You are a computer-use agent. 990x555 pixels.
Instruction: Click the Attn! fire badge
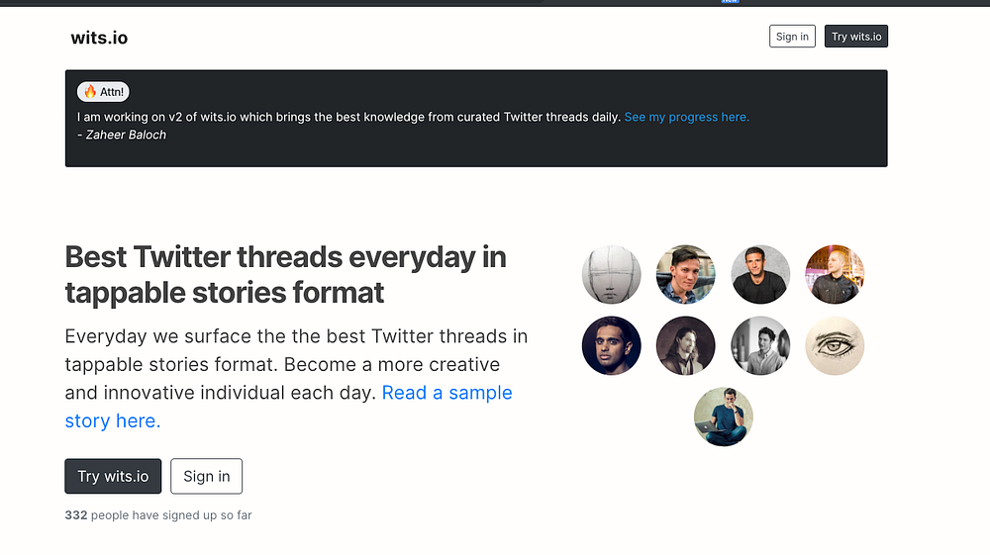pos(103,91)
